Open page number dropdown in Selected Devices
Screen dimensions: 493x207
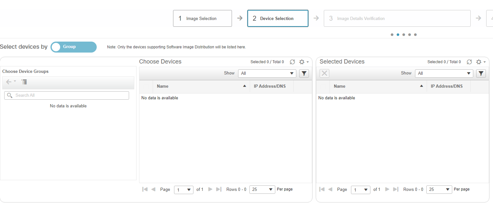(x=361, y=190)
